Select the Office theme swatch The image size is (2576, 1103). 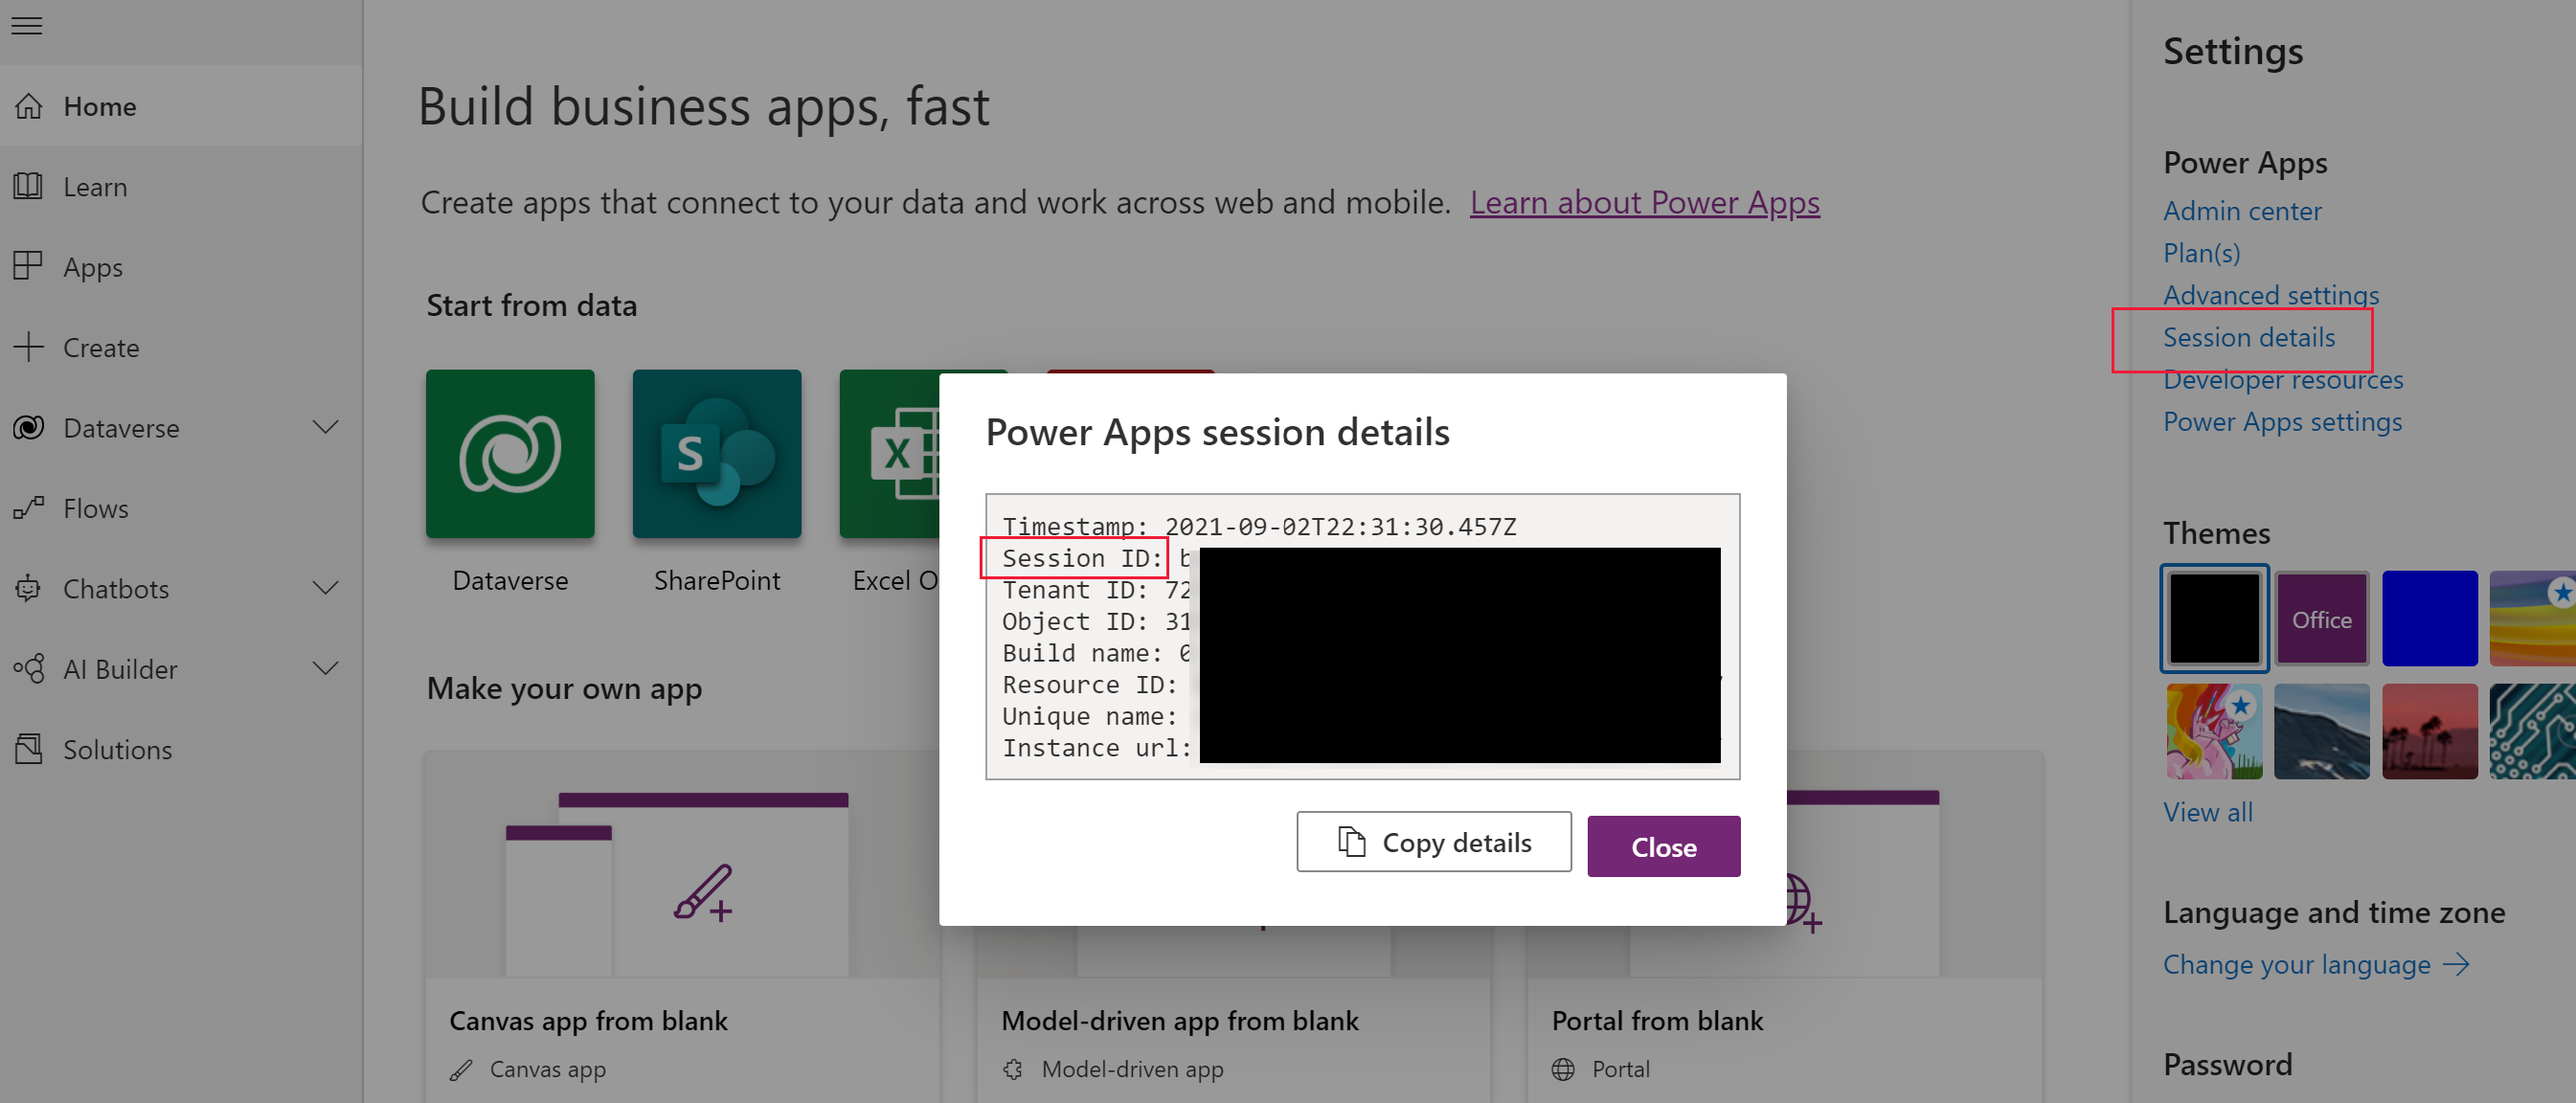click(x=2321, y=619)
